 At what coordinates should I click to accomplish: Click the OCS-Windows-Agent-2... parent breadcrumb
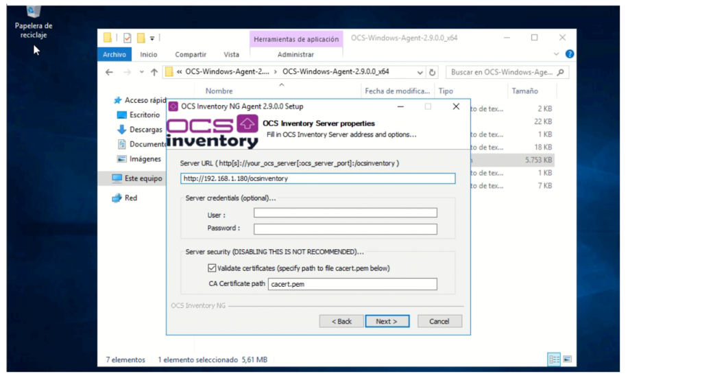[x=228, y=71]
